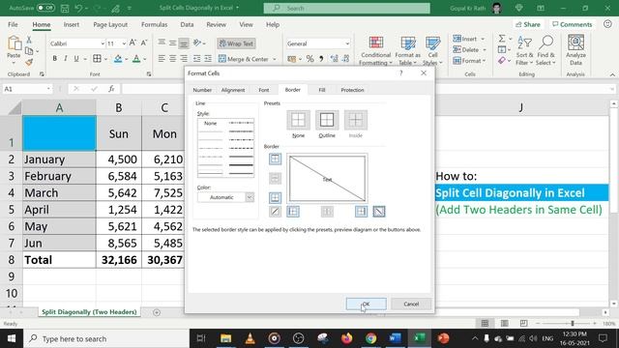Click the Undo icon
Screen dimensions: 619x348
point(78,8)
